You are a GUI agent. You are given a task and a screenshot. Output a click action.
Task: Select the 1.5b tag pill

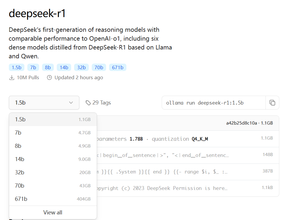16,67
